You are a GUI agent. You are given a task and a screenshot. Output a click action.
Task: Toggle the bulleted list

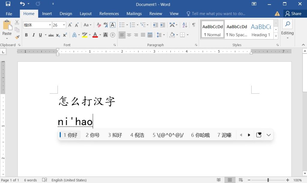click(122, 25)
